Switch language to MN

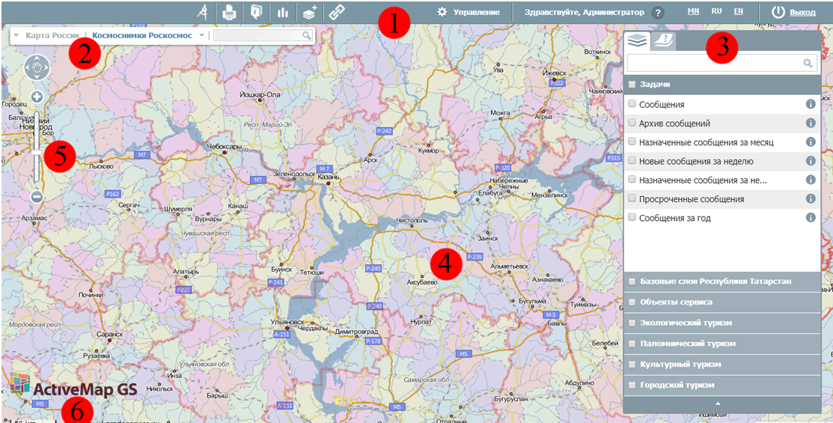point(693,11)
